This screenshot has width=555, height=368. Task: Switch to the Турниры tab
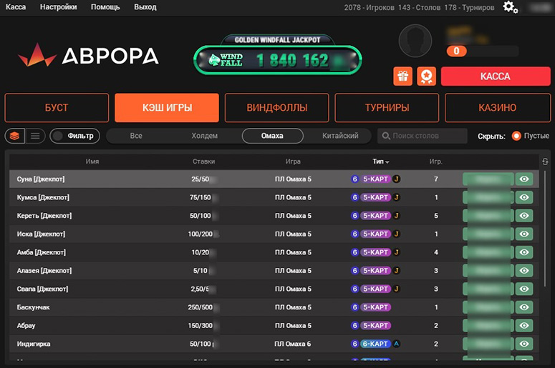coord(387,108)
